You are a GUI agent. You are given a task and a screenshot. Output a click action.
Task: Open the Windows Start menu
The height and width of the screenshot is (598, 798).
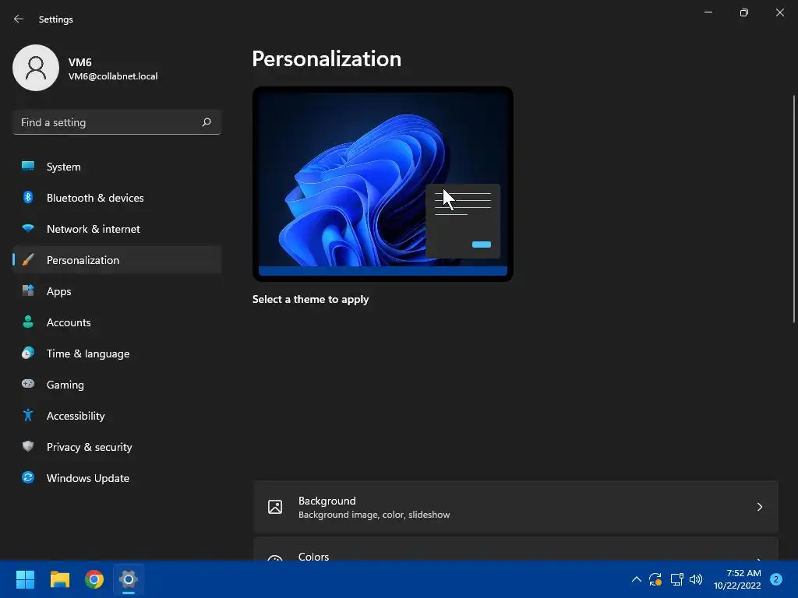25,579
